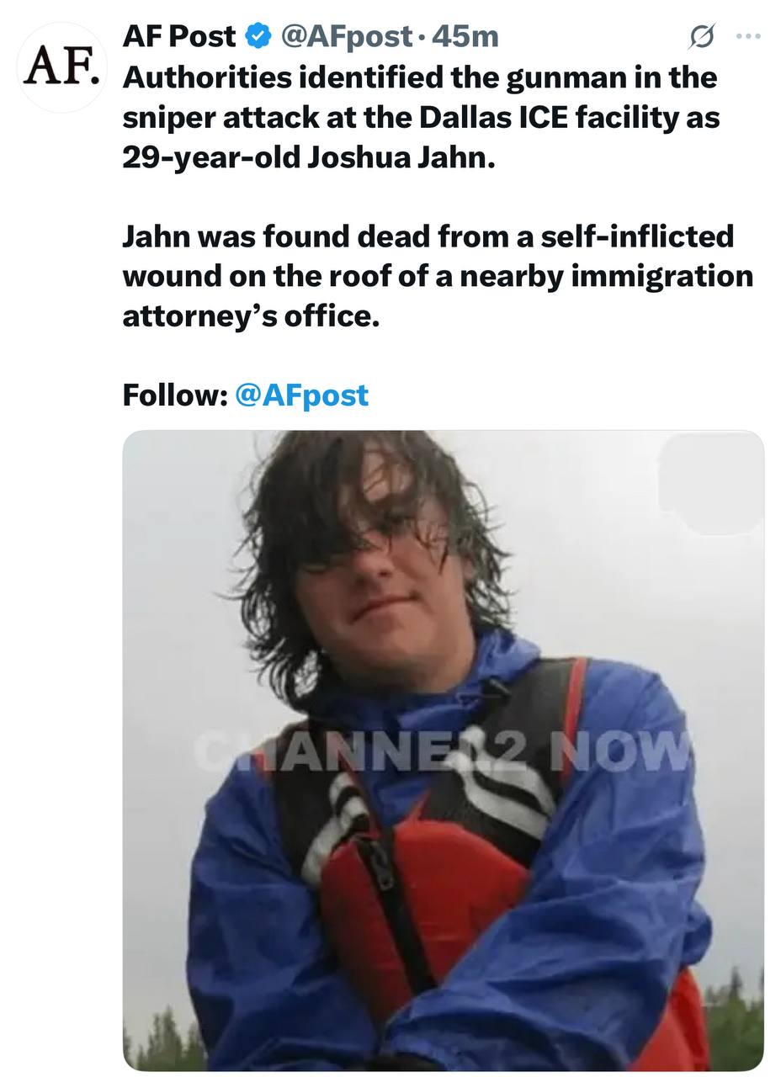Click the text 29-year-old
Screen dimensions: 781x1077
(x=210, y=157)
